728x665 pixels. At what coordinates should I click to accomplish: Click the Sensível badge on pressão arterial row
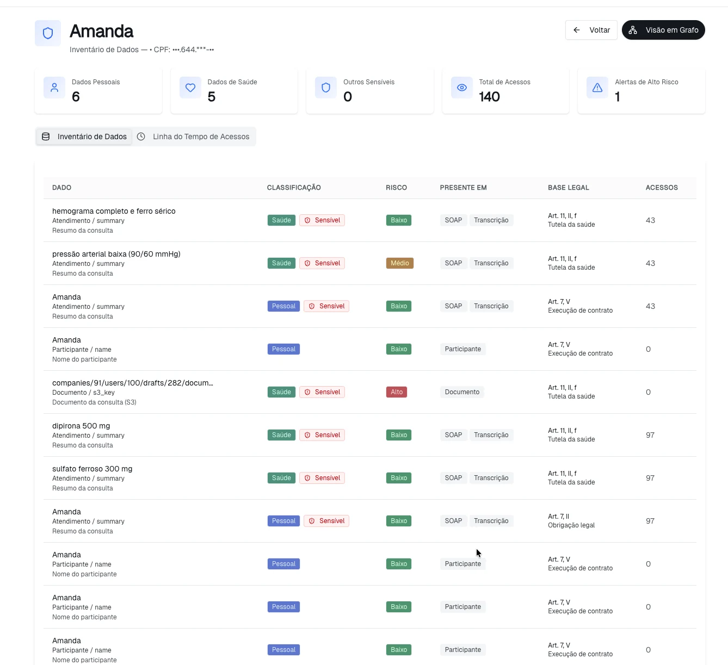tap(322, 263)
